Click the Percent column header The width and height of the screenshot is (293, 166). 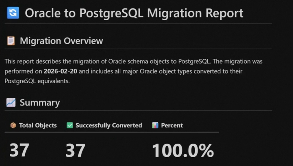[172, 125]
